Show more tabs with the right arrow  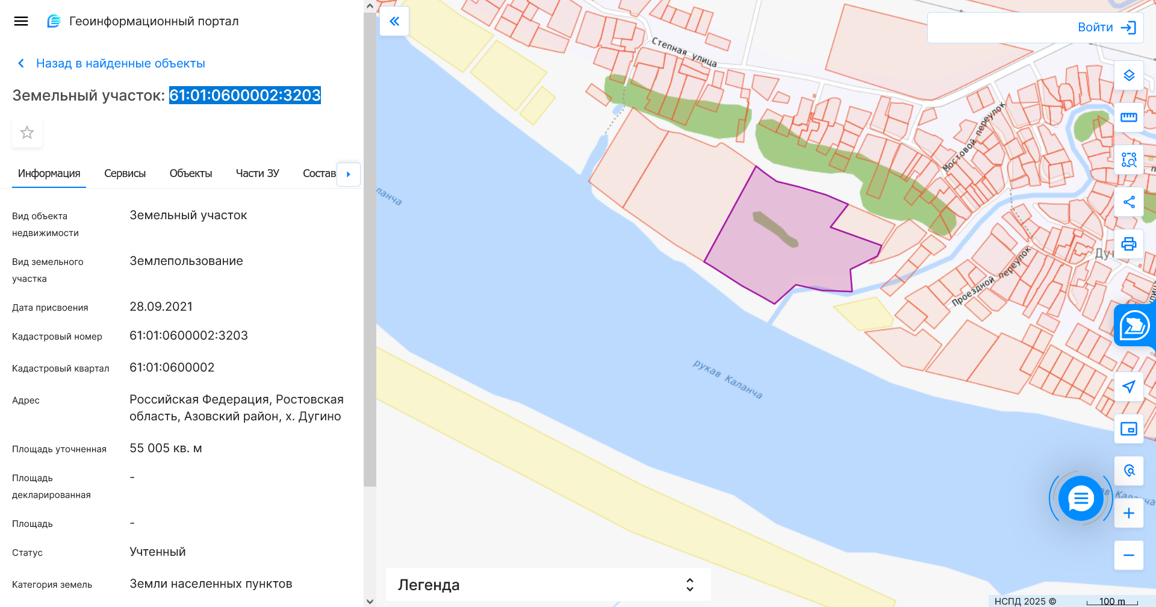pos(348,175)
